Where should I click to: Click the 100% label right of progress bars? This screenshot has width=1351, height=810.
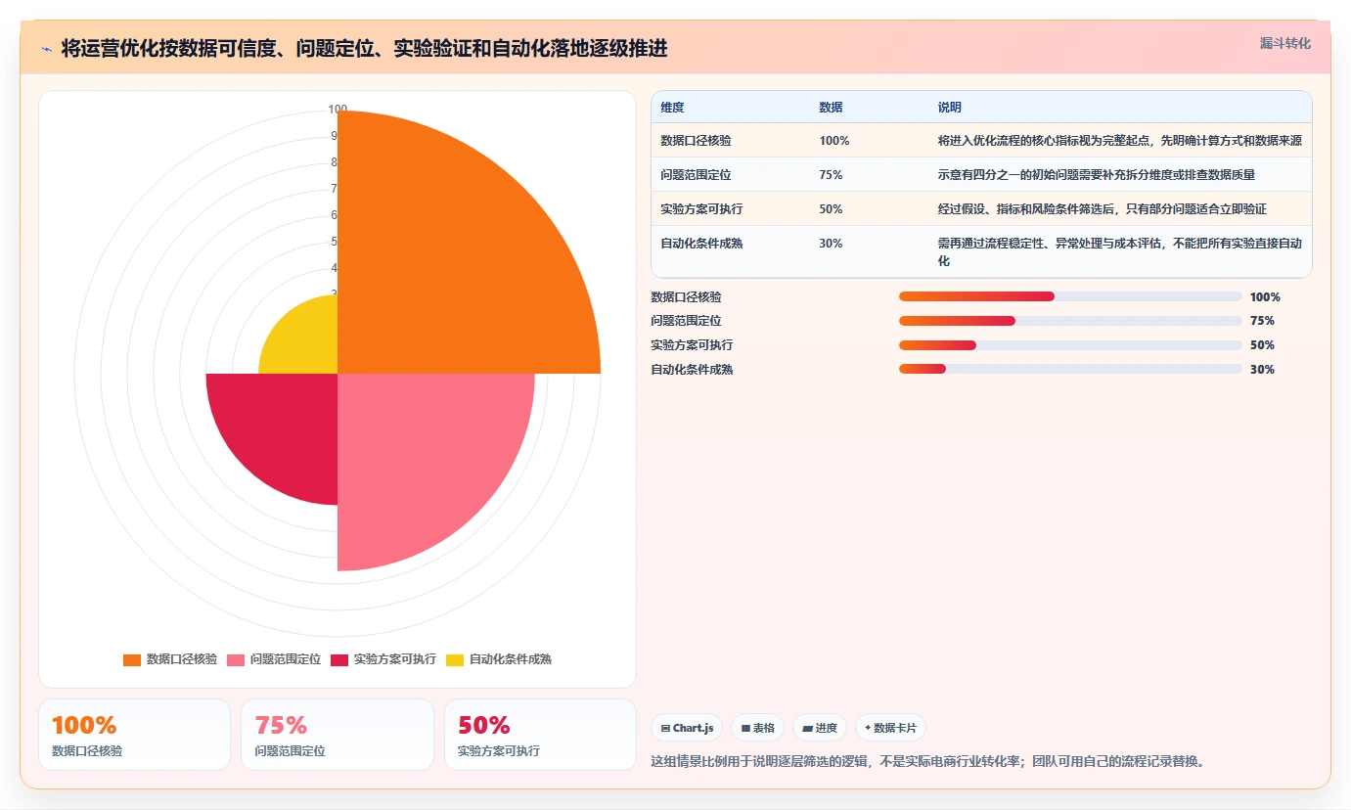click(1265, 297)
